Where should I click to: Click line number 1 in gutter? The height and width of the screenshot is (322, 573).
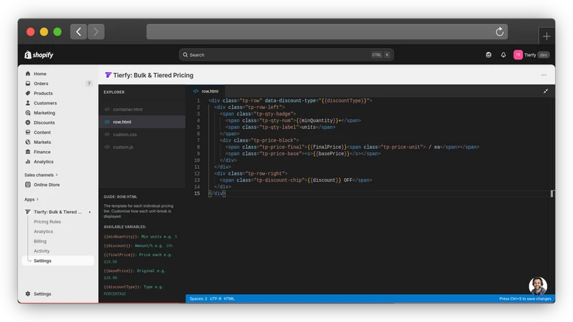(198, 101)
